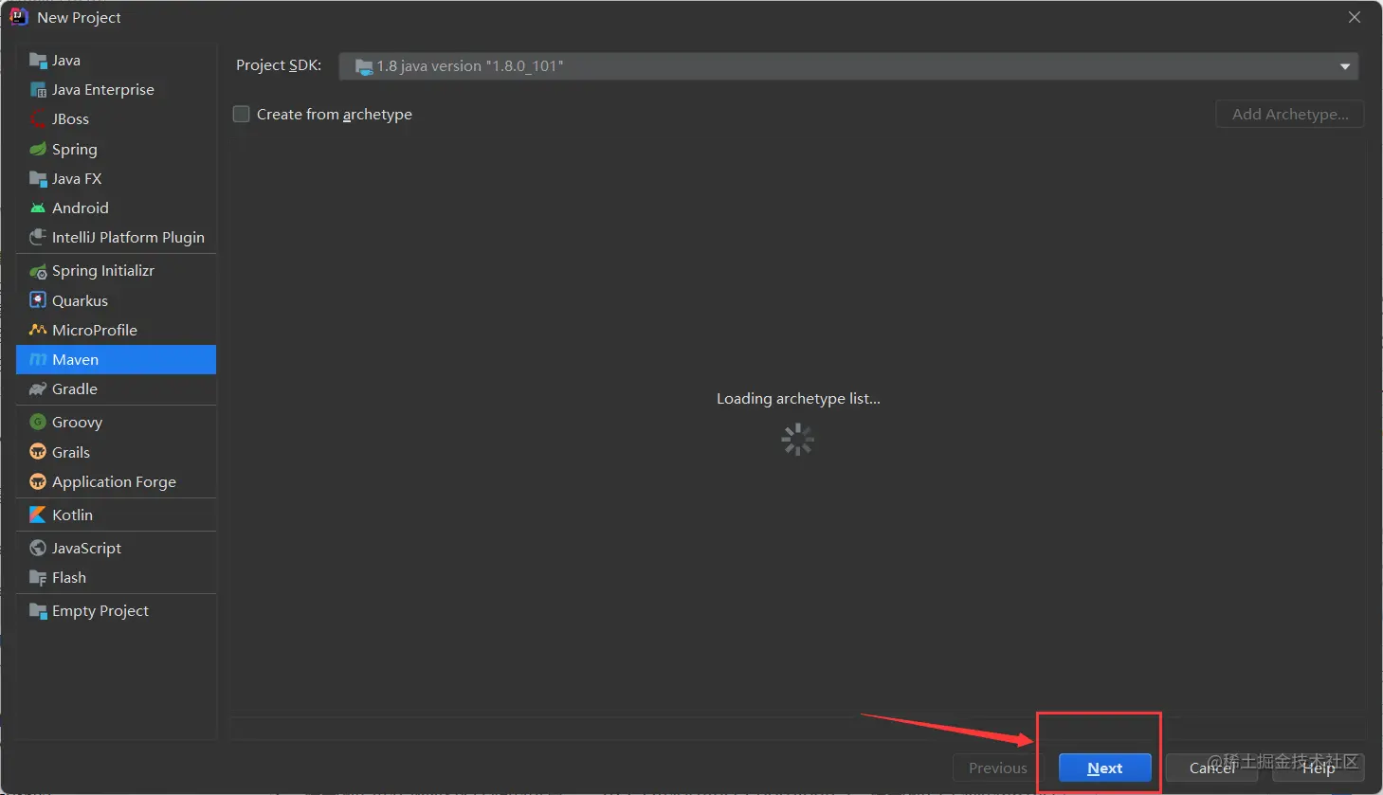Select 'Flash' text in list
This screenshot has width=1383, height=795.
click(x=69, y=577)
